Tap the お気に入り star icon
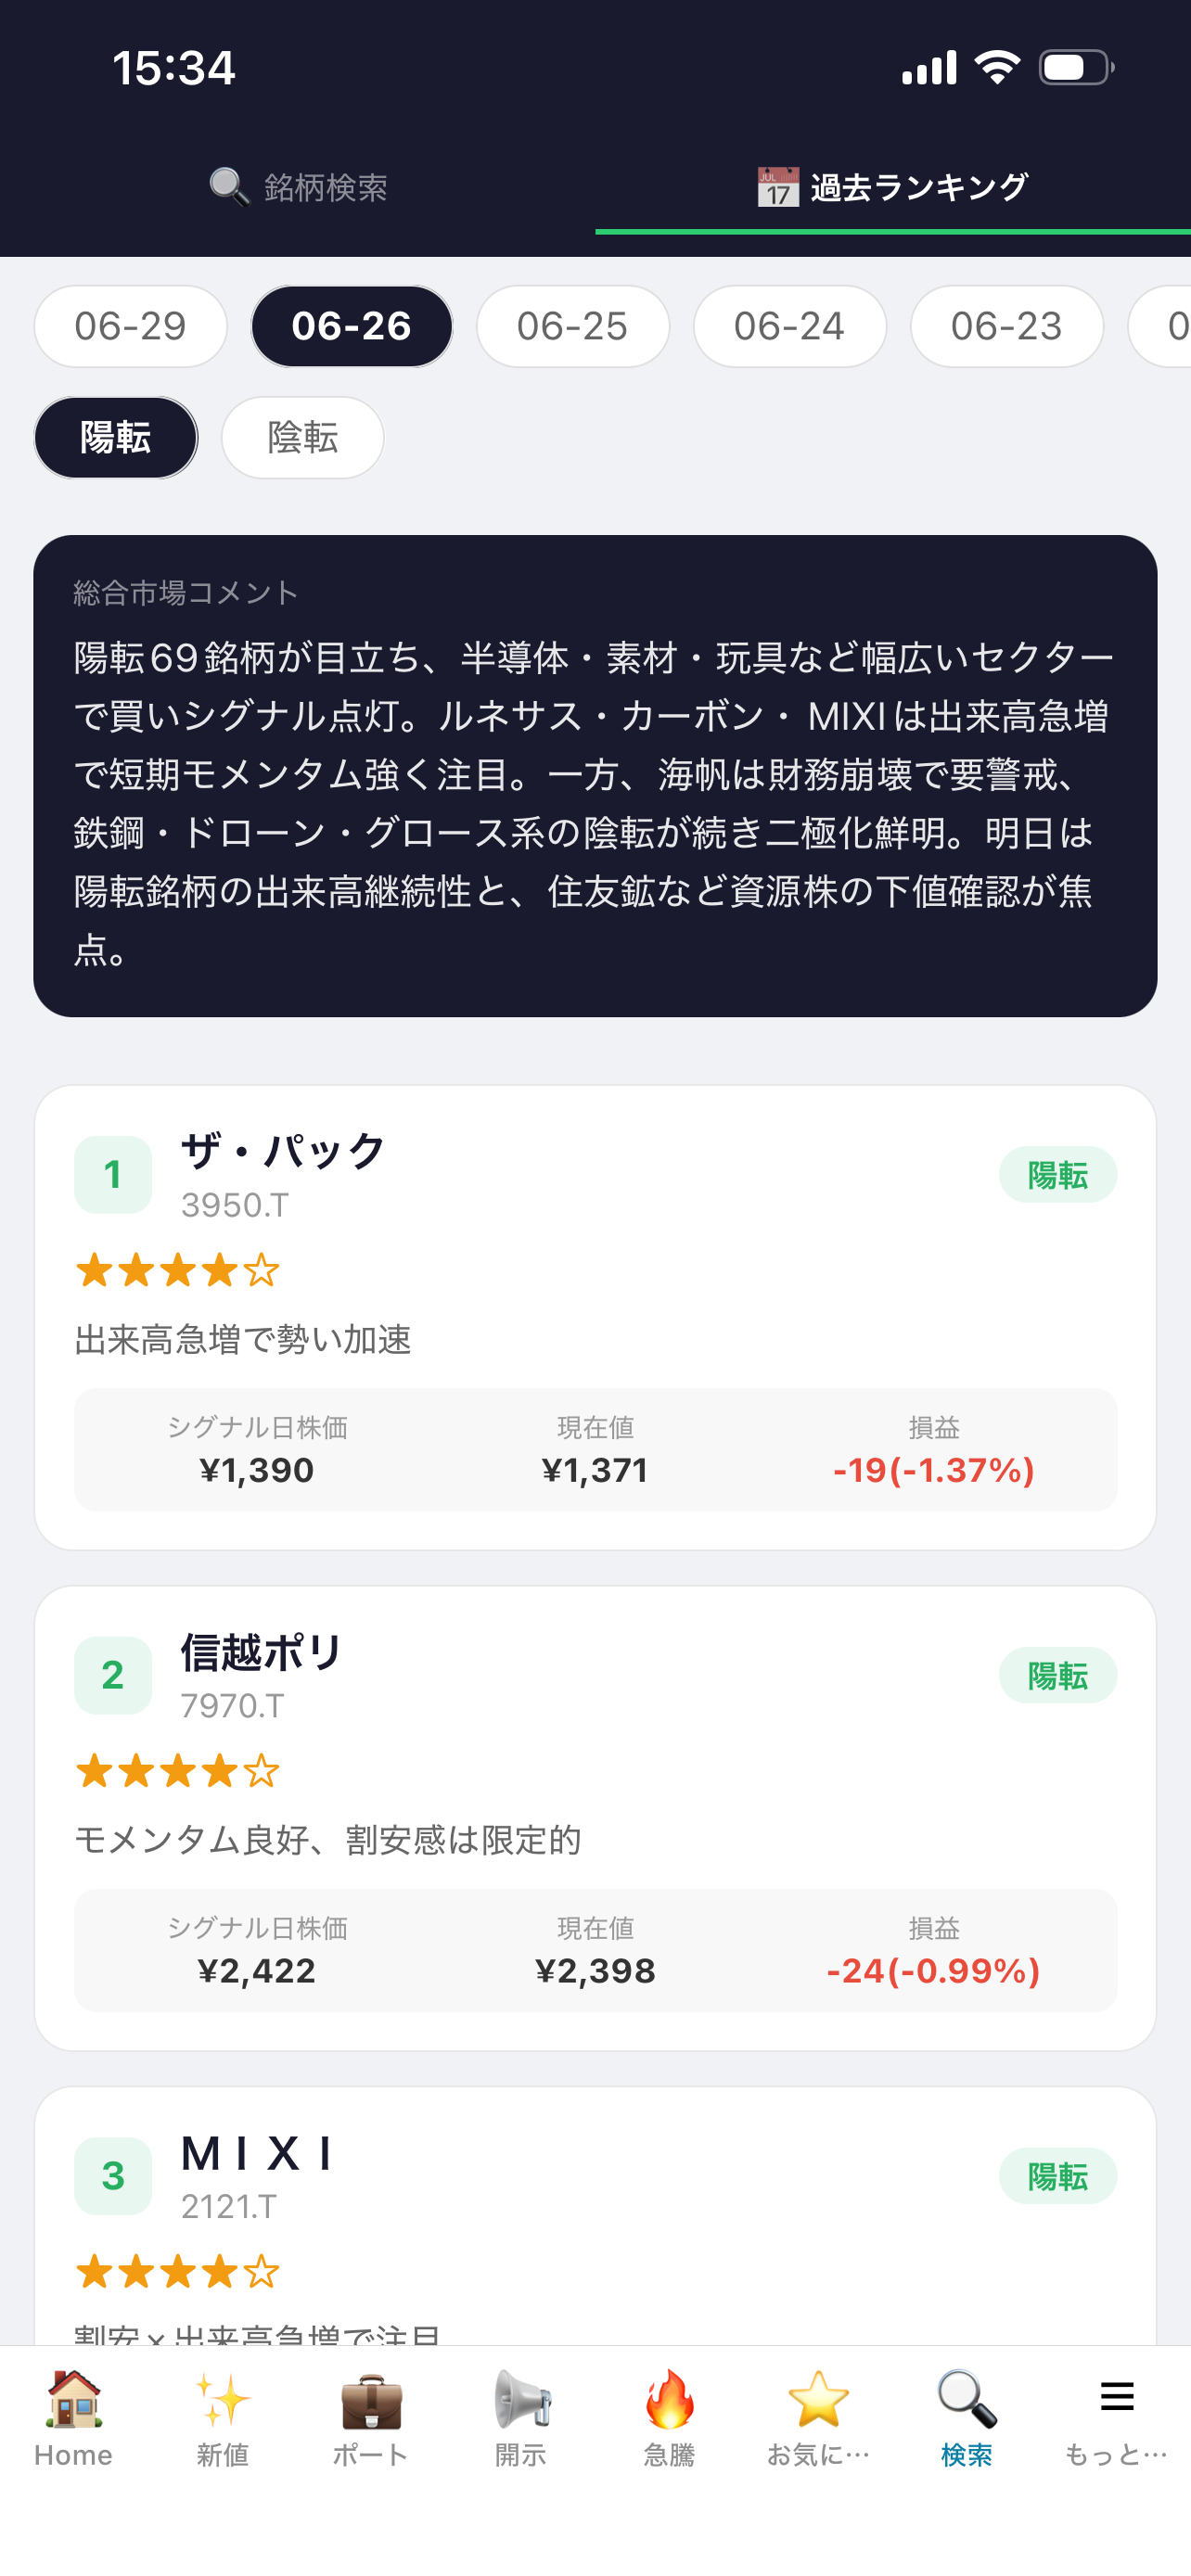1191x2576 pixels. pos(818,2398)
